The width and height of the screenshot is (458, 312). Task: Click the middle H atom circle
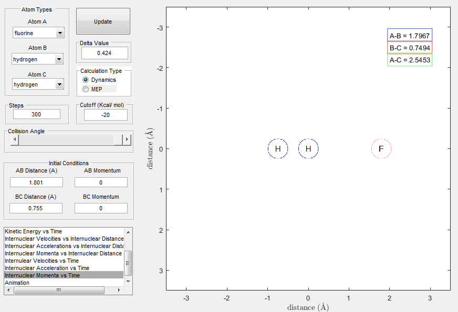(x=308, y=149)
